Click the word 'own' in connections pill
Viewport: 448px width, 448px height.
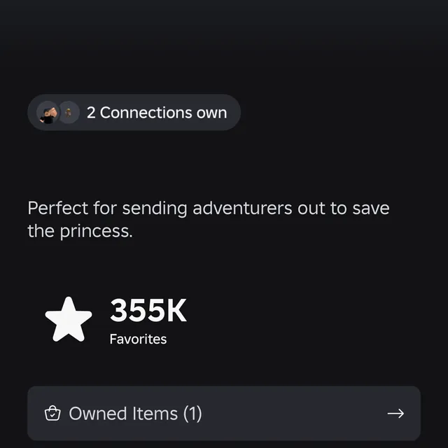coord(211,113)
